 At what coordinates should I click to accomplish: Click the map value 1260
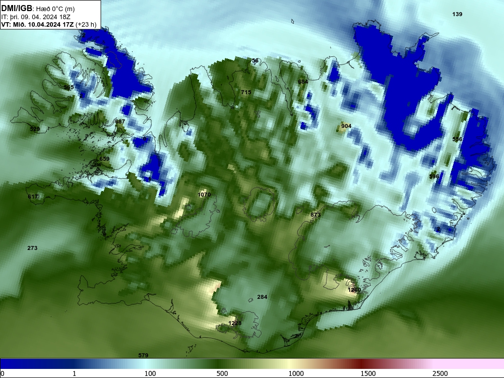354,290
